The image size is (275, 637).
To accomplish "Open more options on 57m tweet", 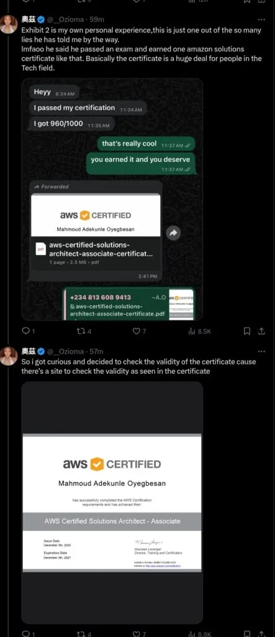I will pyautogui.click(x=261, y=351).
